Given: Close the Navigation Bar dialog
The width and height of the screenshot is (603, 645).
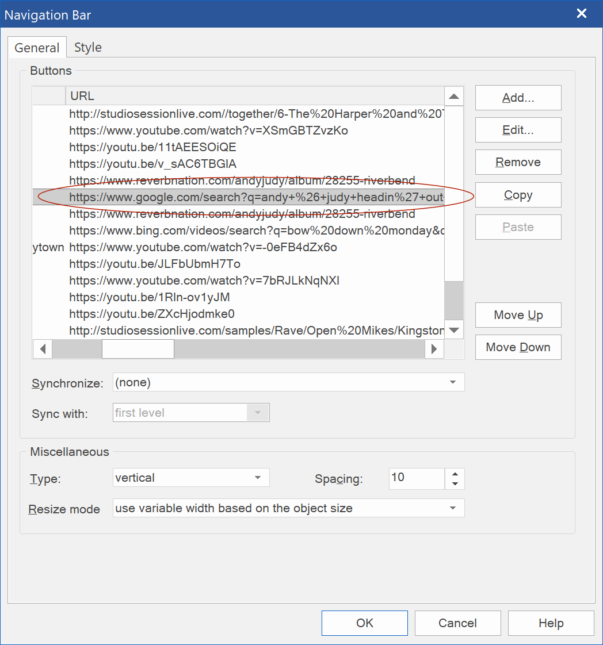Looking at the screenshot, I should point(582,14).
